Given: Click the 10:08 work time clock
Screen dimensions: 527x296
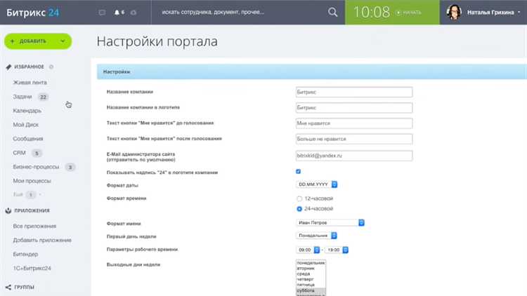Looking at the screenshot, I should (372, 13).
